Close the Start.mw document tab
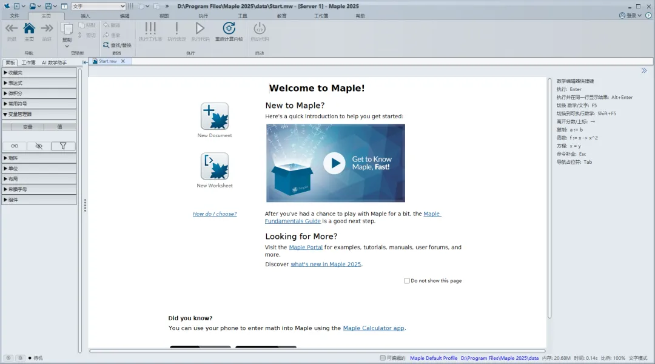Viewport: 655px width, 364px height. (123, 61)
